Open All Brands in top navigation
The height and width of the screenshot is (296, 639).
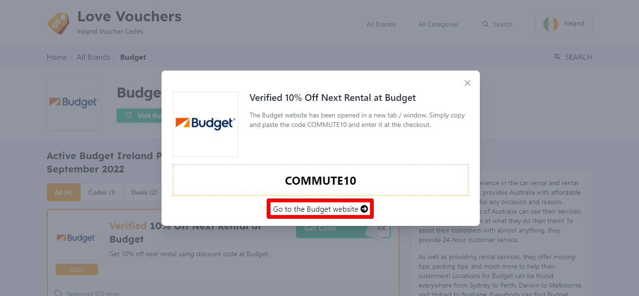tap(381, 24)
